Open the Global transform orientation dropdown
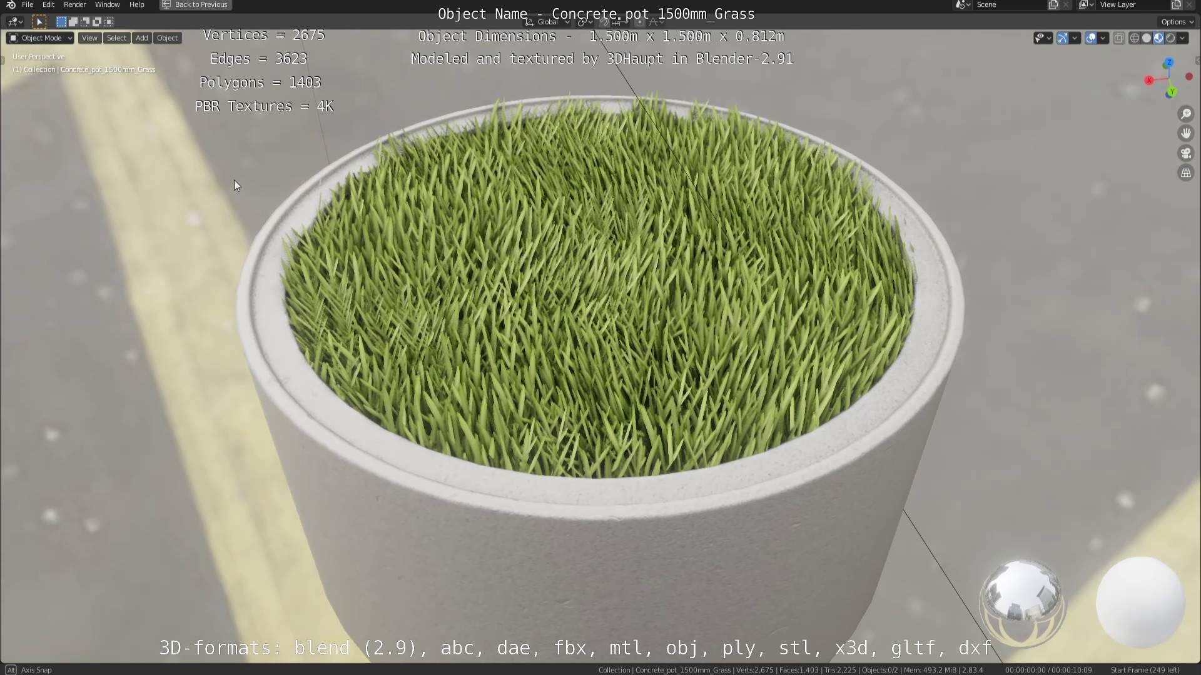The image size is (1201, 675). click(548, 22)
